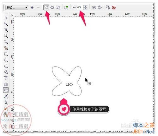The width and height of the screenshot is (158, 136).
Task: Select the Freehand drawing tool
Action: [6, 42]
